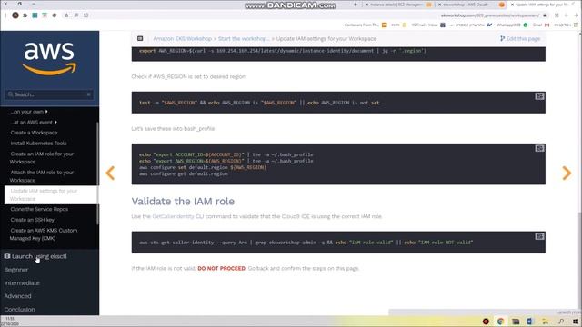Image resolution: width=582 pixels, height=327 pixels.
Task: Click the 'Validate the IAM role' heading
Action: [183, 202]
